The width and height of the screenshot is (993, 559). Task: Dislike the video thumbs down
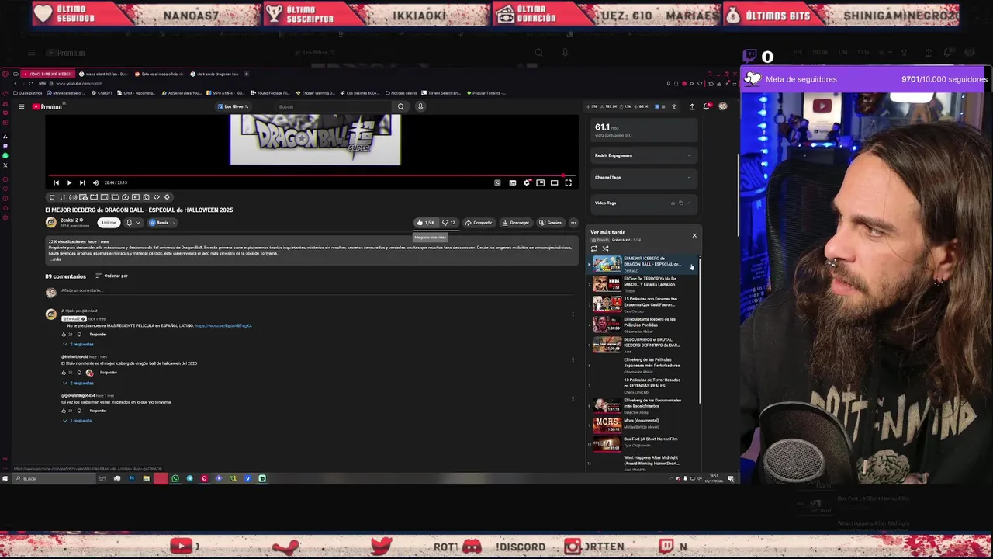(x=448, y=223)
